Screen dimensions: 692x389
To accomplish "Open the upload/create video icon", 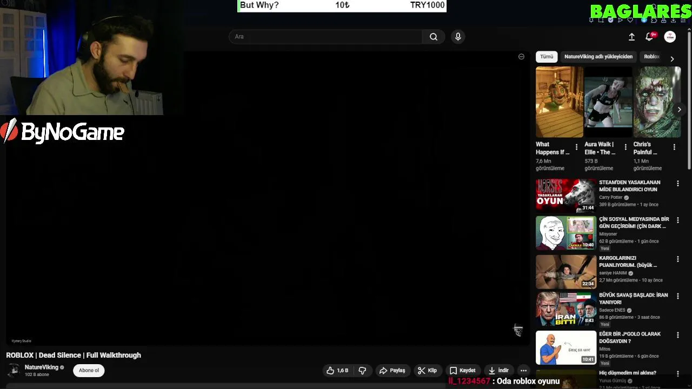I will tap(631, 37).
